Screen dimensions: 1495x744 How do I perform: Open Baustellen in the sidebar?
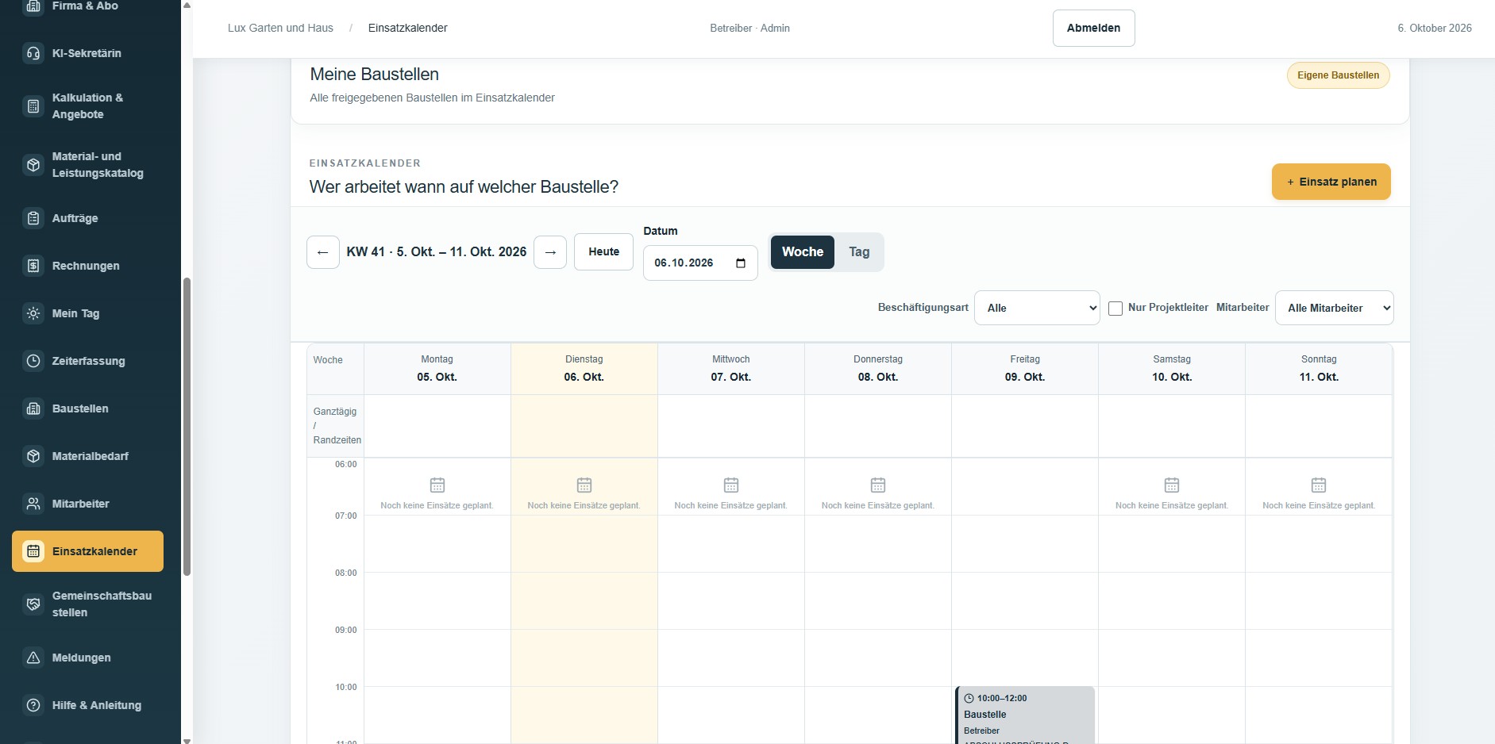click(x=87, y=408)
